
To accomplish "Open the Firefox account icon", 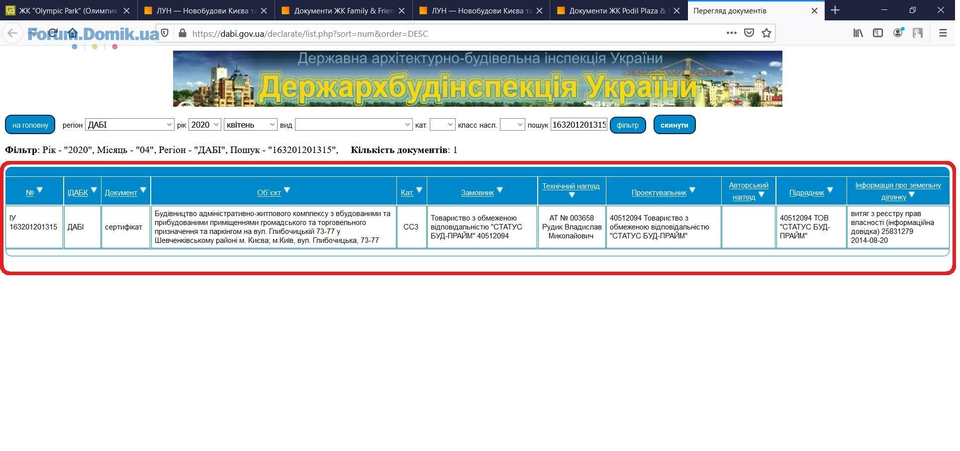I will pos(898,33).
